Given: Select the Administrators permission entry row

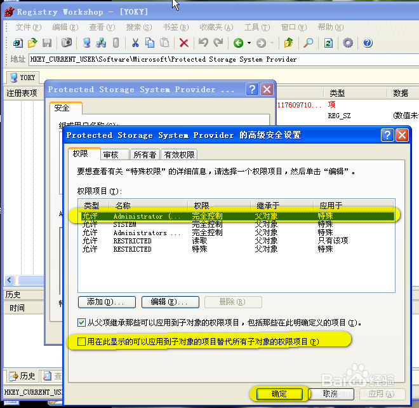Looking at the screenshot, I should click(x=237, y=233).
